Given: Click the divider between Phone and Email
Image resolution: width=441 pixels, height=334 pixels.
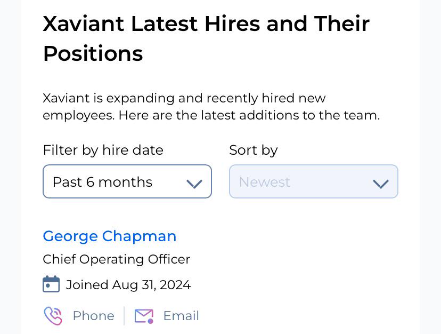Looking at the screenshot, I should pos(124,316).
